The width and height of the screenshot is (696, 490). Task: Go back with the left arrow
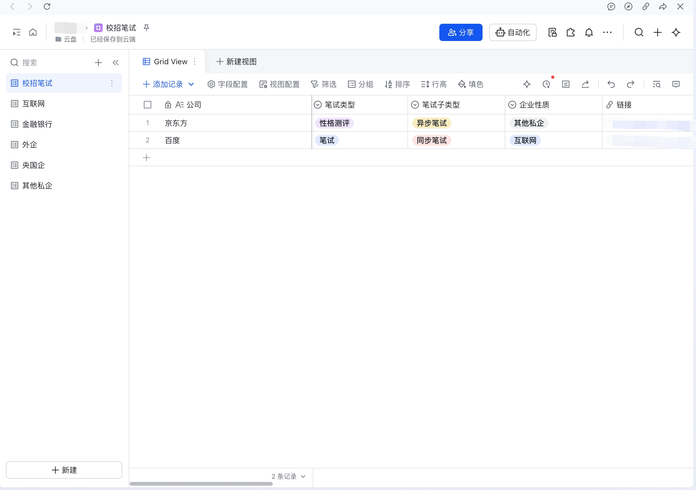[12, 7]
